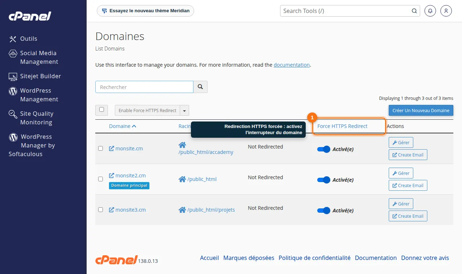This screenshot has height=274, width=462.
Task: Sort by the Domaine column header
Action: (x=123, y=126)
